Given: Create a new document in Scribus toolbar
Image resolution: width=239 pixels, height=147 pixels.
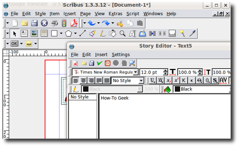Looking at the screenshot, I should 15,23.
